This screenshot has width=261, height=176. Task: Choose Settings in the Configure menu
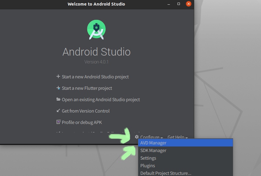[185, 158]
